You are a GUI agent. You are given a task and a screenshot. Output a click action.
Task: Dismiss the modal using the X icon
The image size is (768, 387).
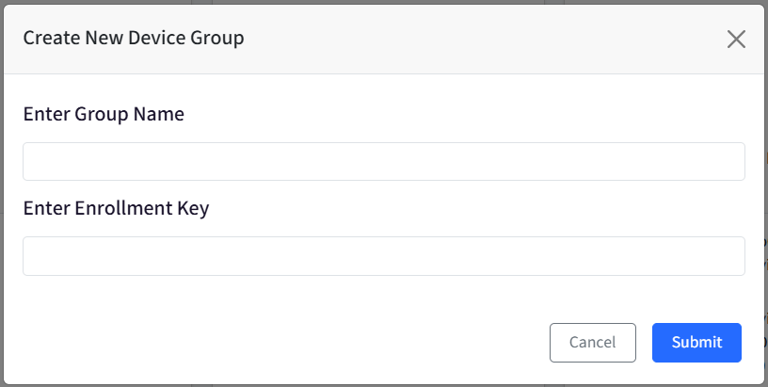(x=736, y=40)
